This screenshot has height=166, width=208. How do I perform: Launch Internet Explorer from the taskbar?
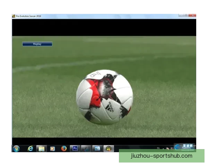31,148
